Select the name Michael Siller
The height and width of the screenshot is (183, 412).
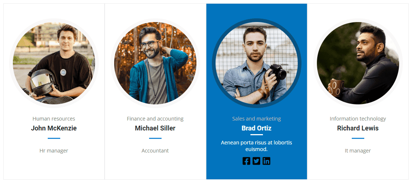155,128
